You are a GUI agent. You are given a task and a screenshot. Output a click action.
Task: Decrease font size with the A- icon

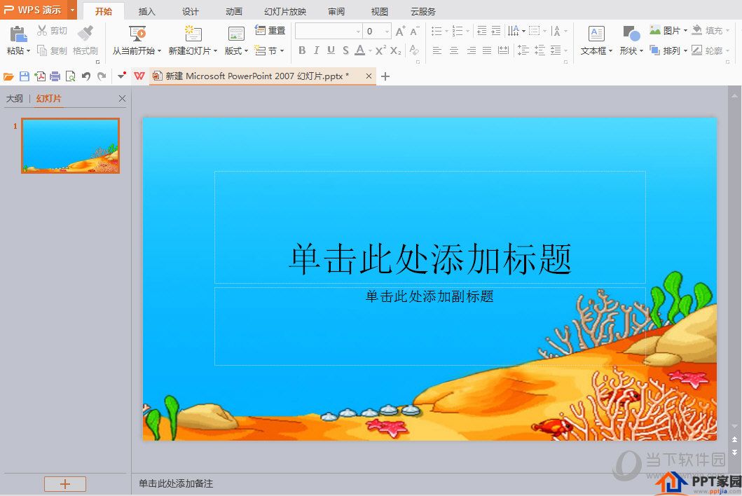pyautogui.click(x=415, y=32)
